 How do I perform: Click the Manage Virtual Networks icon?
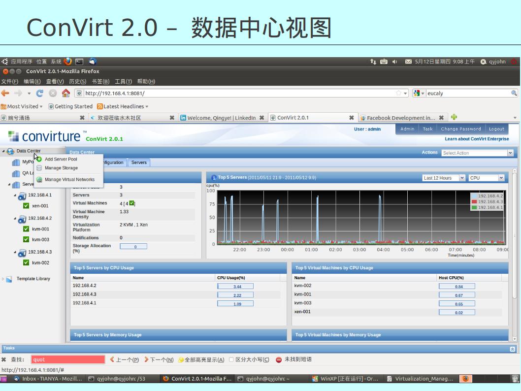click(x=39, y=180)
